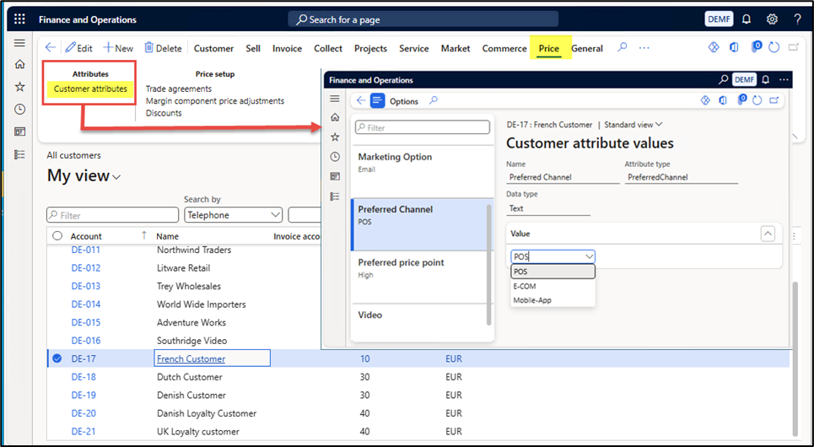Toggle the selection checkmark on row DE-17

[x=57, y=358]
